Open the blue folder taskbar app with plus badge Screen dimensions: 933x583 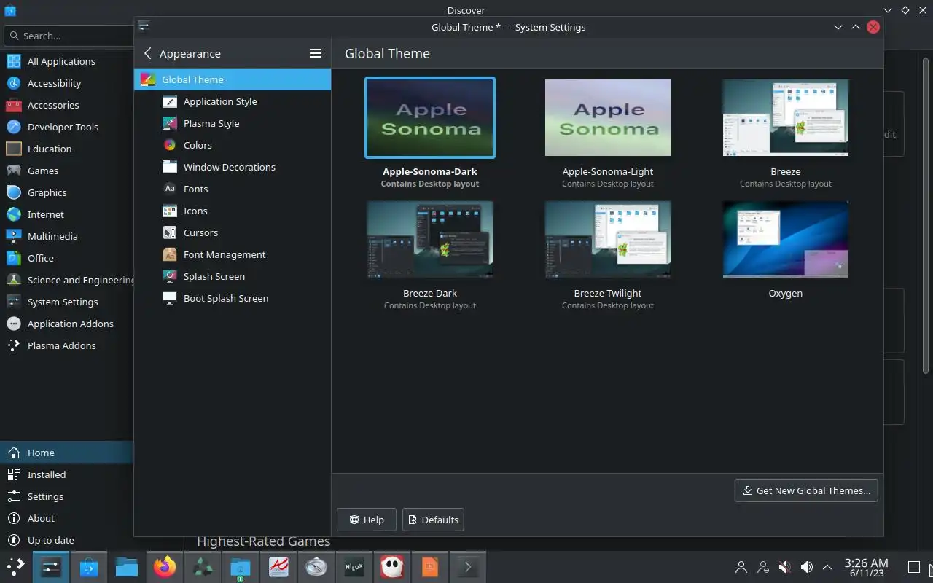(241, 567)
